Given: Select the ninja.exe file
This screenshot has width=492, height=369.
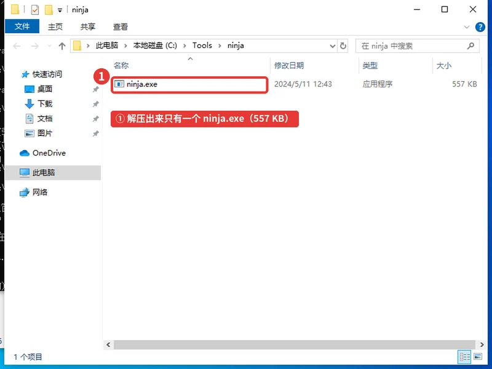Looking at the screenshot, I should pyautogui.click(x=189, y=84).
